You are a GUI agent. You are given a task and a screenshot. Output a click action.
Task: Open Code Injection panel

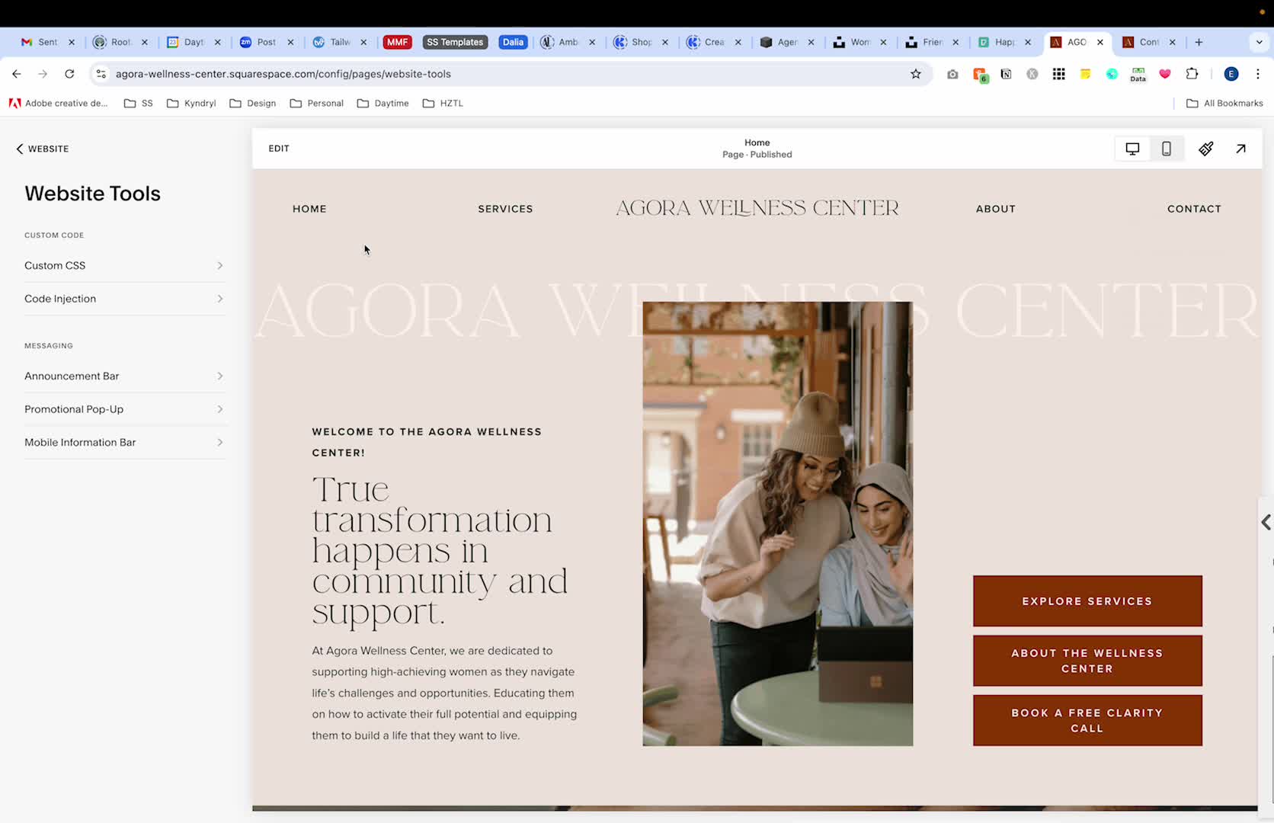[124, 299]
